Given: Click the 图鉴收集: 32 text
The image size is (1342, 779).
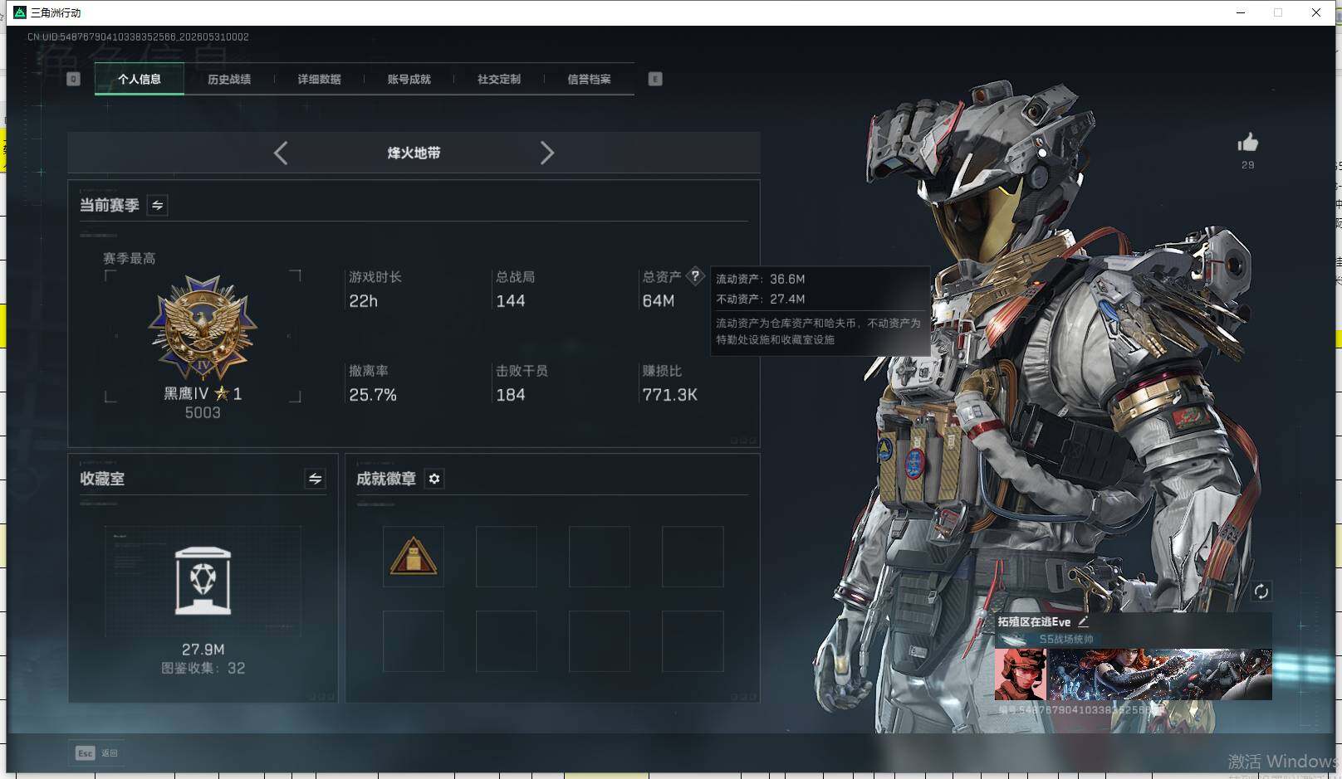Looking at the screenshot, I should pyautogui.click(x=203, y=668).
